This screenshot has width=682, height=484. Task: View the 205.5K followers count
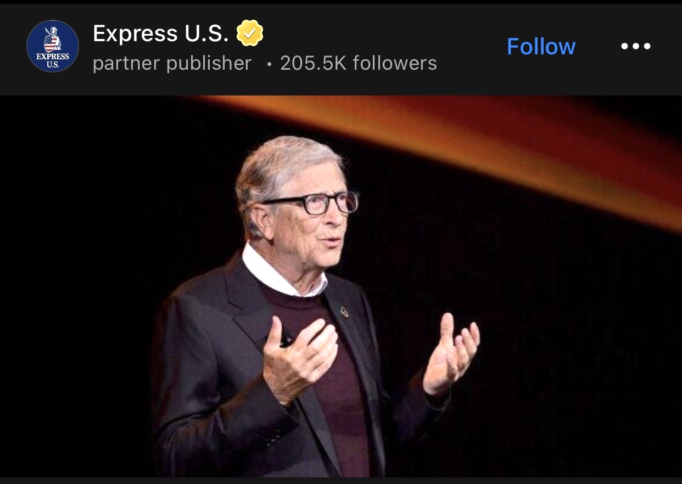tap(359, 63)
